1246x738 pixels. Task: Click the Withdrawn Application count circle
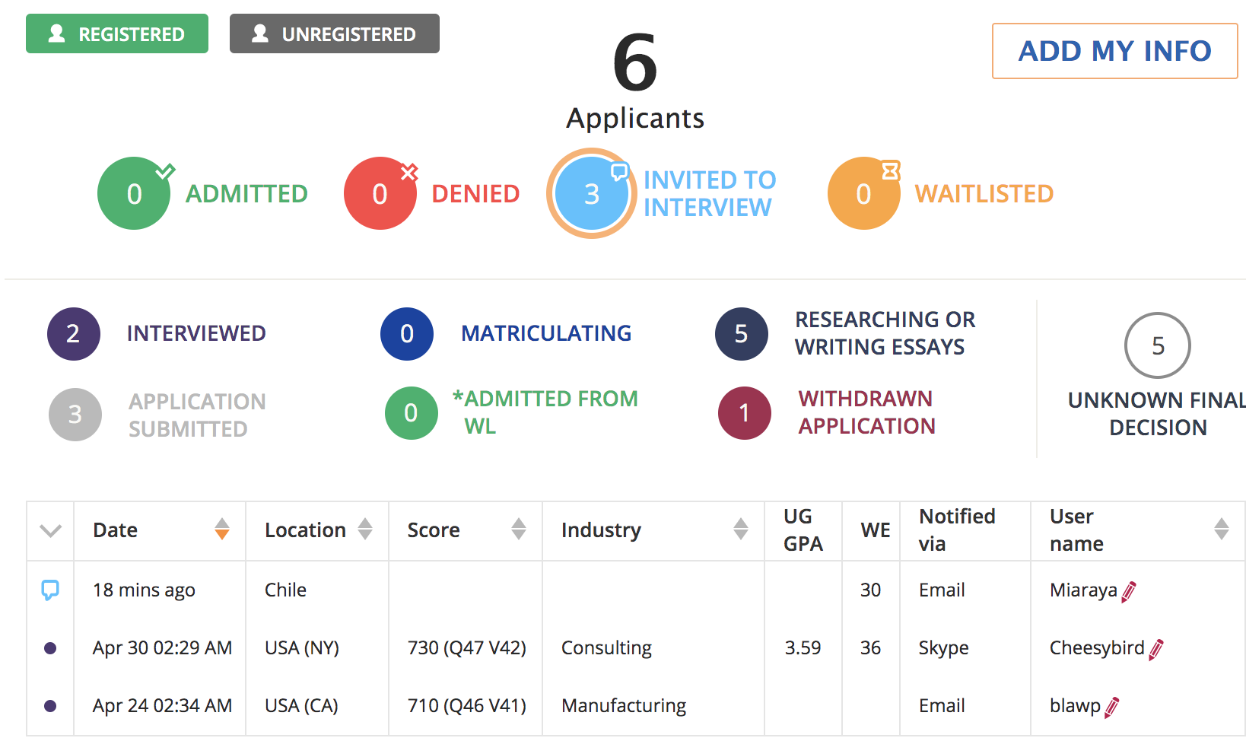point(744,413)
